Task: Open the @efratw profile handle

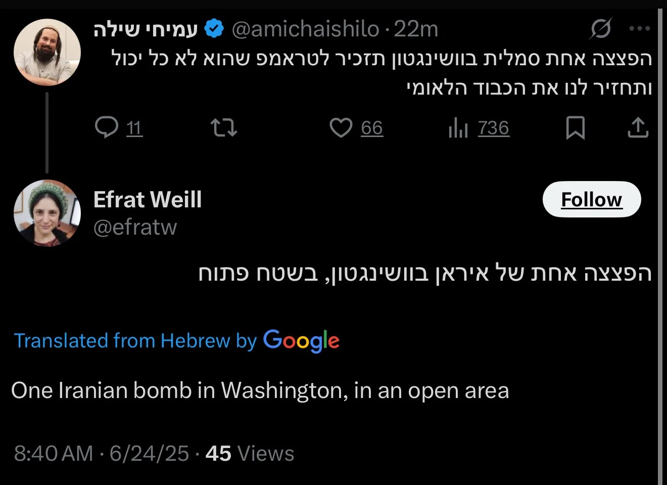Action: tap(135, 227)
